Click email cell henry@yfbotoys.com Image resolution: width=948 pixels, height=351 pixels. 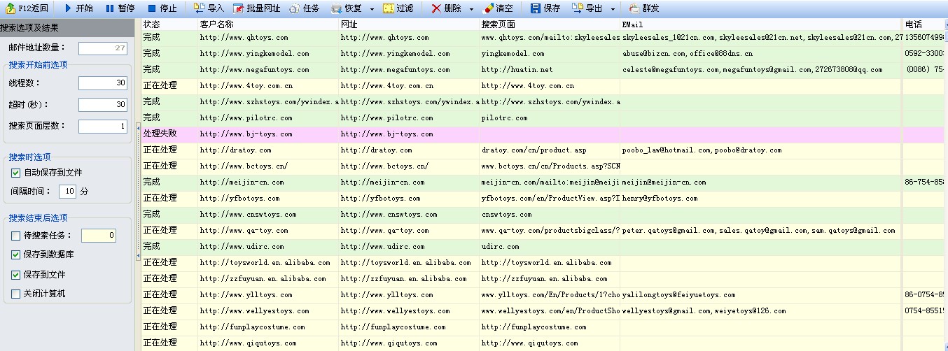click(761, 199)
